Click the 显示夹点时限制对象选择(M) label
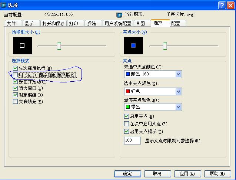Screen dimensions: 236x180 click(173, 141)
